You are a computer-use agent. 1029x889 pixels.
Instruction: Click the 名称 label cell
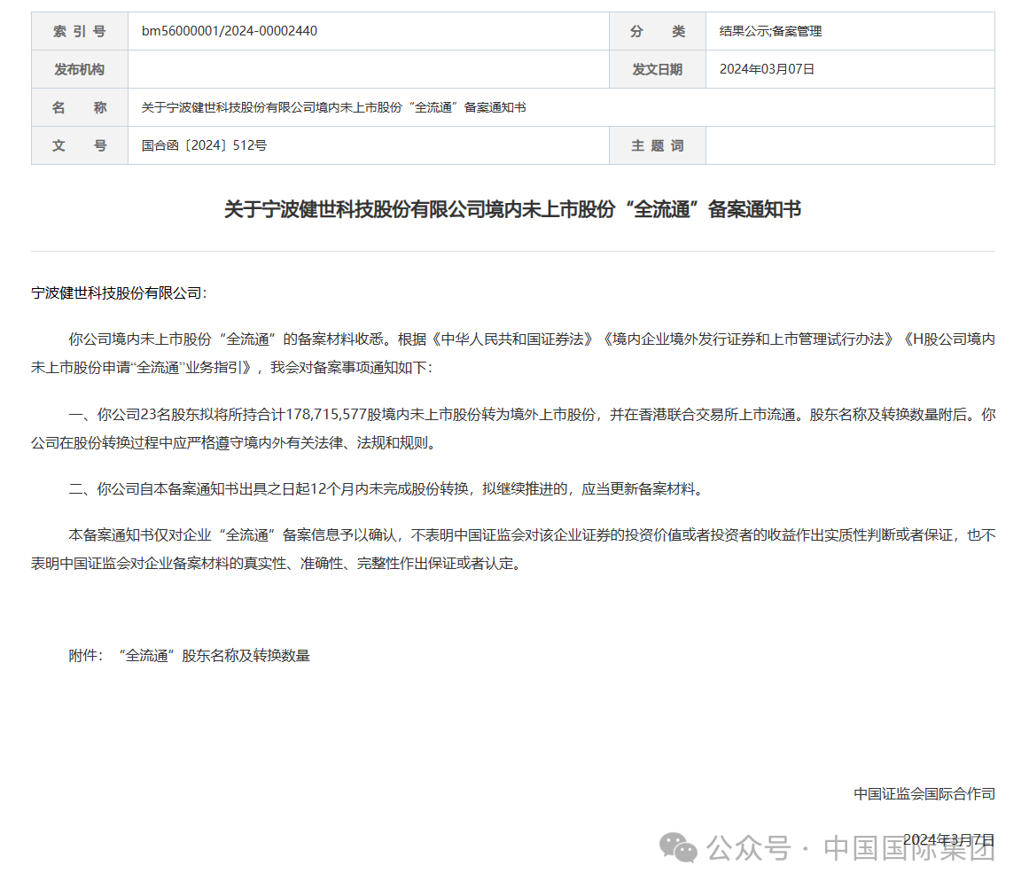[x=80, y=107]
